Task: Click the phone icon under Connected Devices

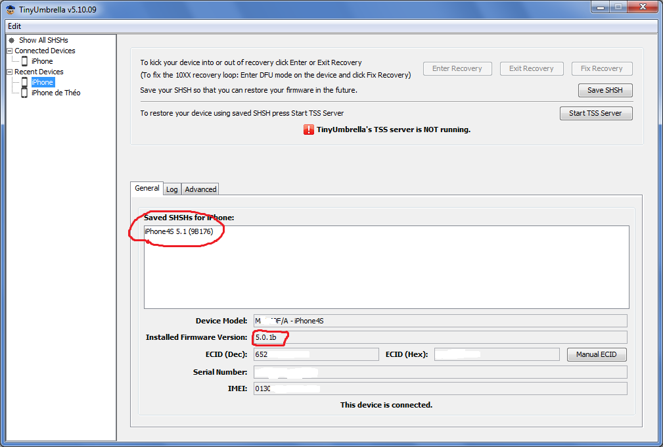Action: click(x=24, y=61)
